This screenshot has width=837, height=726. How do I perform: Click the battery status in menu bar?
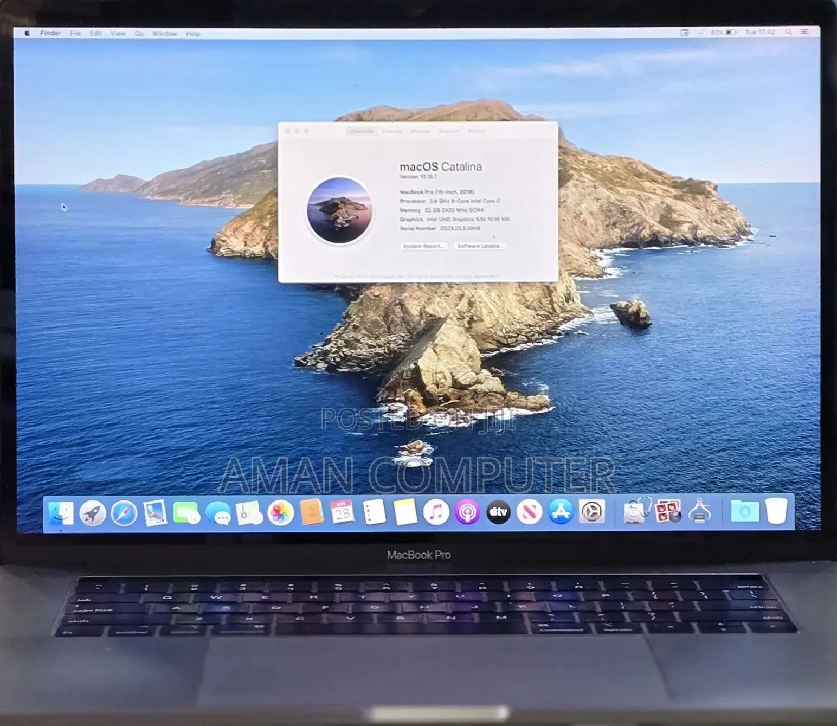723,33
